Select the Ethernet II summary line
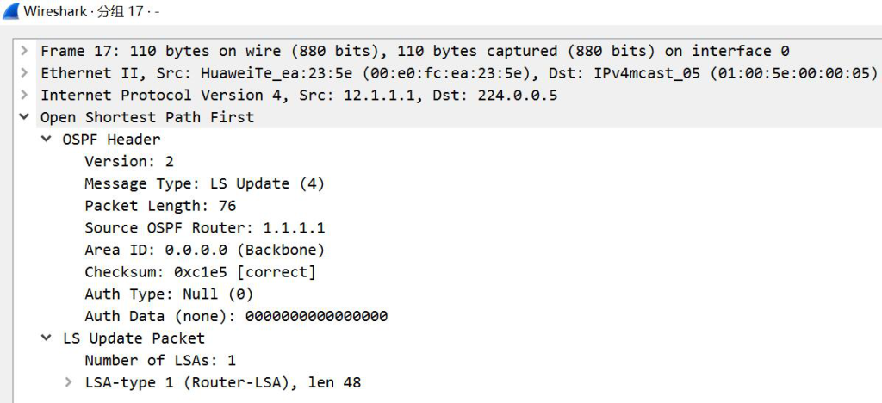Screen dimensions: 882x403 pyautogui.click(x=458, y=73)
